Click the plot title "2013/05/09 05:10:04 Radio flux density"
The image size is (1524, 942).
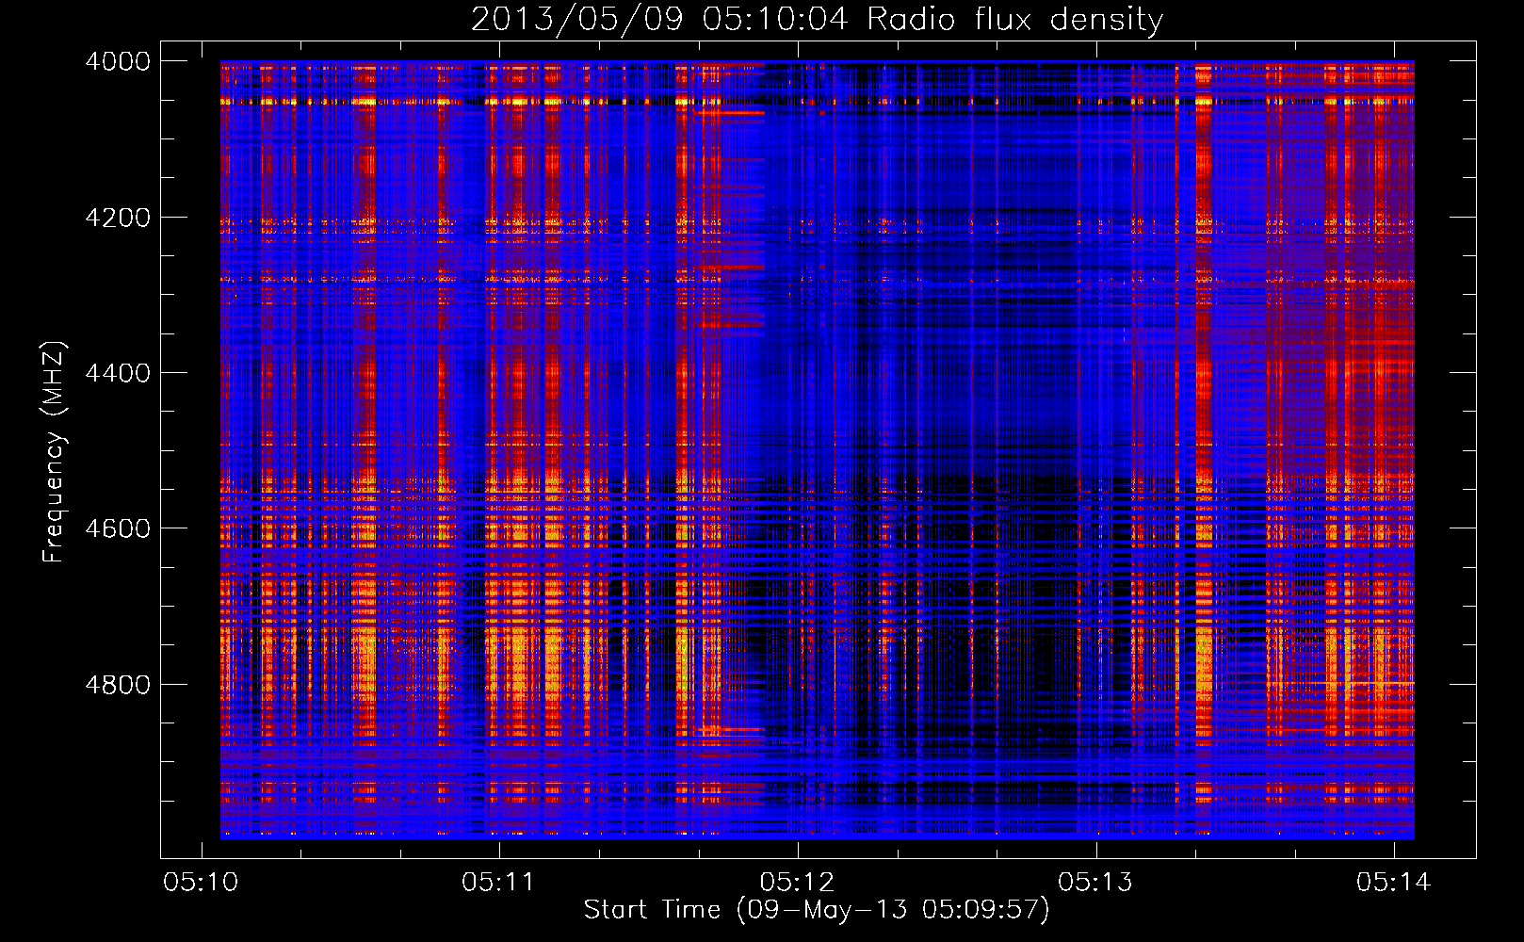tap(817, 19)
